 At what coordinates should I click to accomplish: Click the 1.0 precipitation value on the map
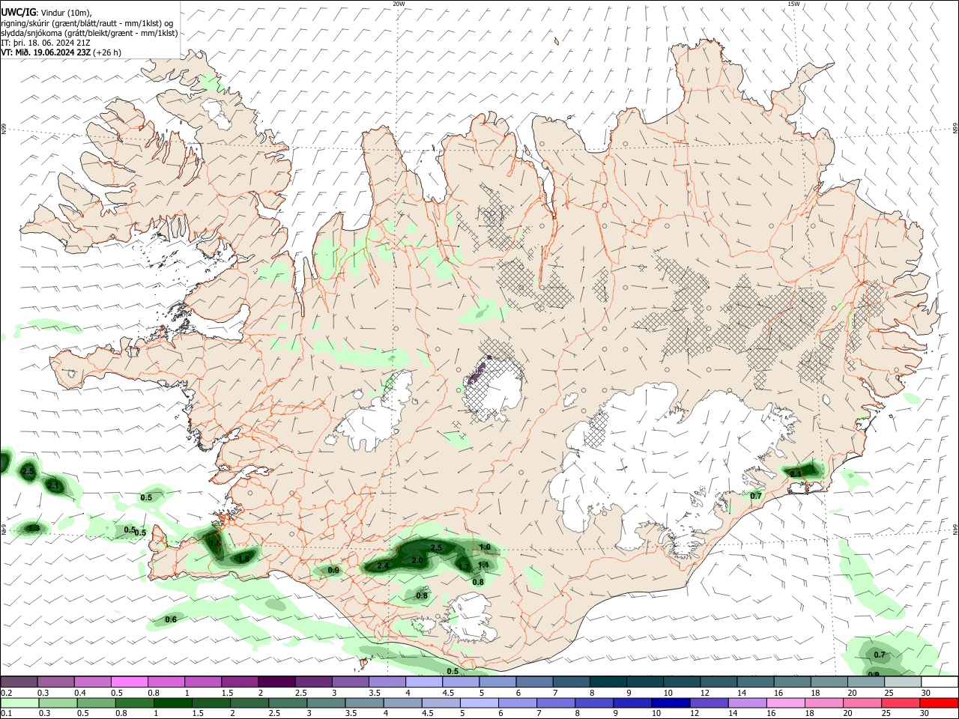[x=485, y=547]
